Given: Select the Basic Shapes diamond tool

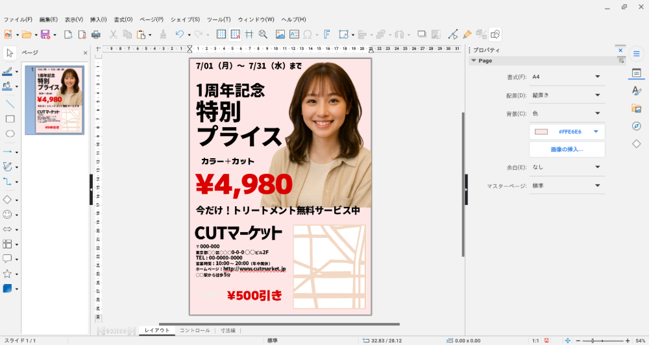Looking at the screenshot, I should click(7, 200).
